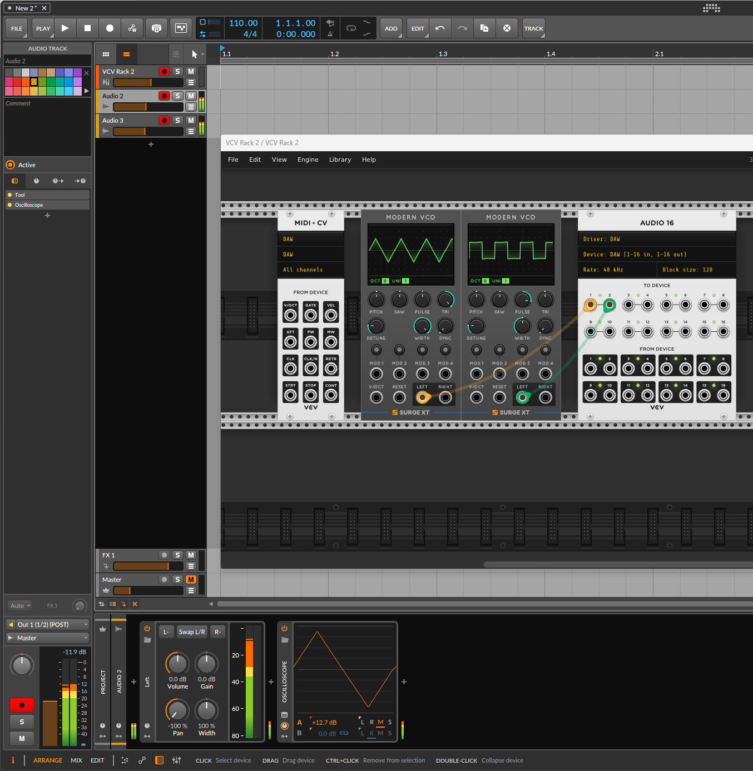Open the FILE menu button
Viewport: 753px width, 771px height.
tap(17, 28)
